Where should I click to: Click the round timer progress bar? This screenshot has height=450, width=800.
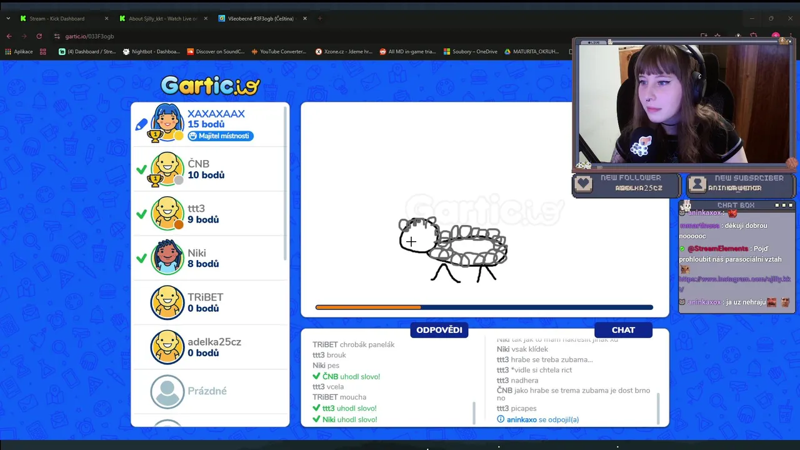tap(484, 307)
